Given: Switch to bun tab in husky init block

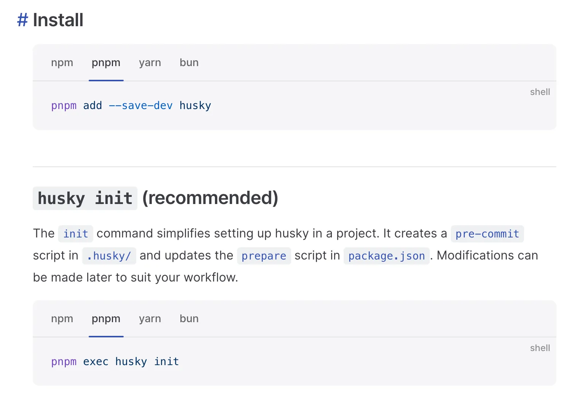Looking at the screenshot, I should (189, 319).
